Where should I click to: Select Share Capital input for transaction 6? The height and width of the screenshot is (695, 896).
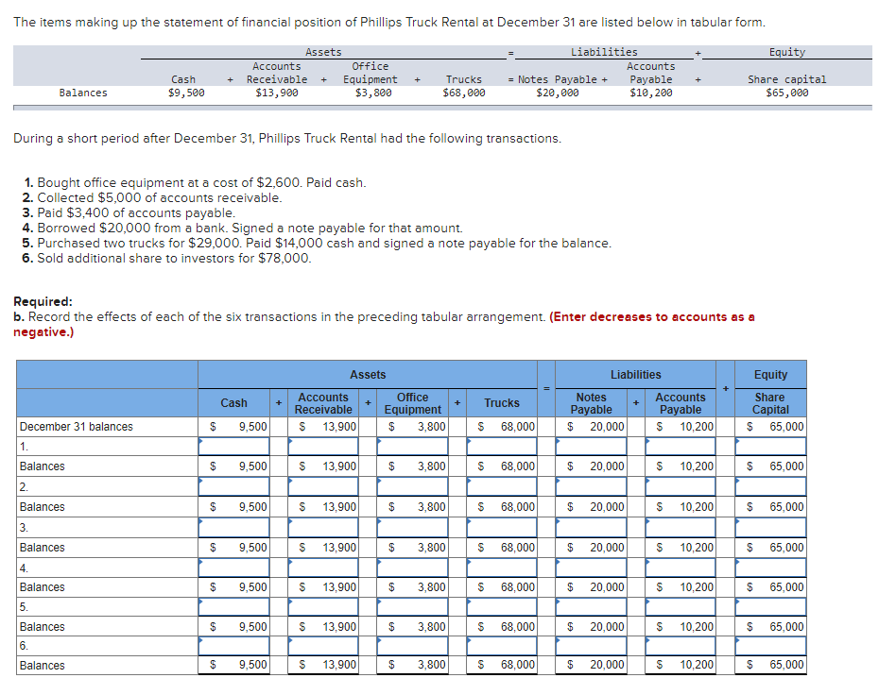click(x=770, y=646)
